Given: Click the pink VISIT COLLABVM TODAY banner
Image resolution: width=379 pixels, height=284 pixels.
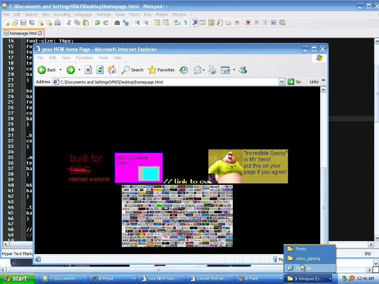Looking at the screenshot, I should click(x=139, y=168).
